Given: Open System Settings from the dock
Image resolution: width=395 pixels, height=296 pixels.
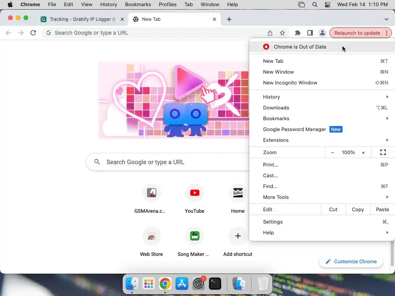Looking at the screenshot, I should click(x=198, y=284).
